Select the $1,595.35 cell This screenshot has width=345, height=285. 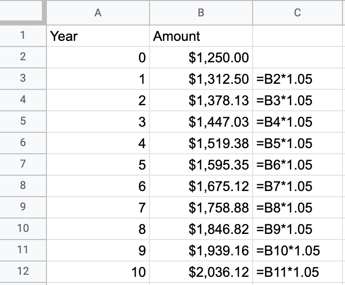[201, 164]
